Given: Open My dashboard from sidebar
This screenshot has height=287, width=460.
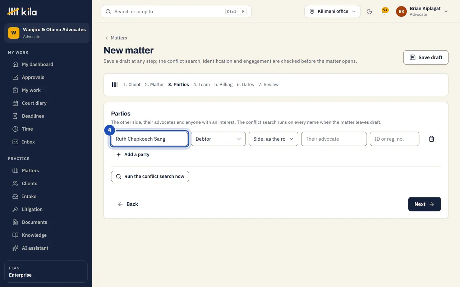Looking at the screenshot, I should 46,64.
